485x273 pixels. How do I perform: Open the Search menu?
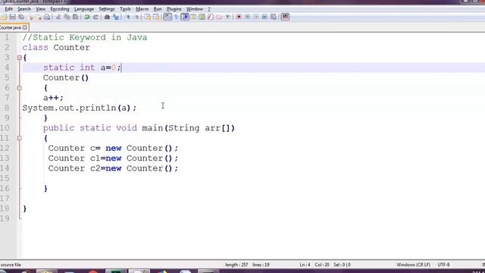24,9
